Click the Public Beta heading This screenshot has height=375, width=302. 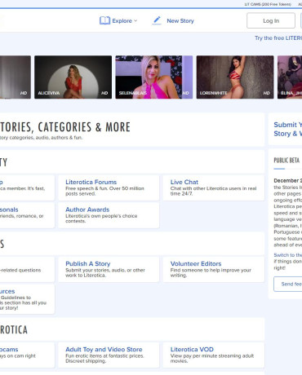coord(286,160)
